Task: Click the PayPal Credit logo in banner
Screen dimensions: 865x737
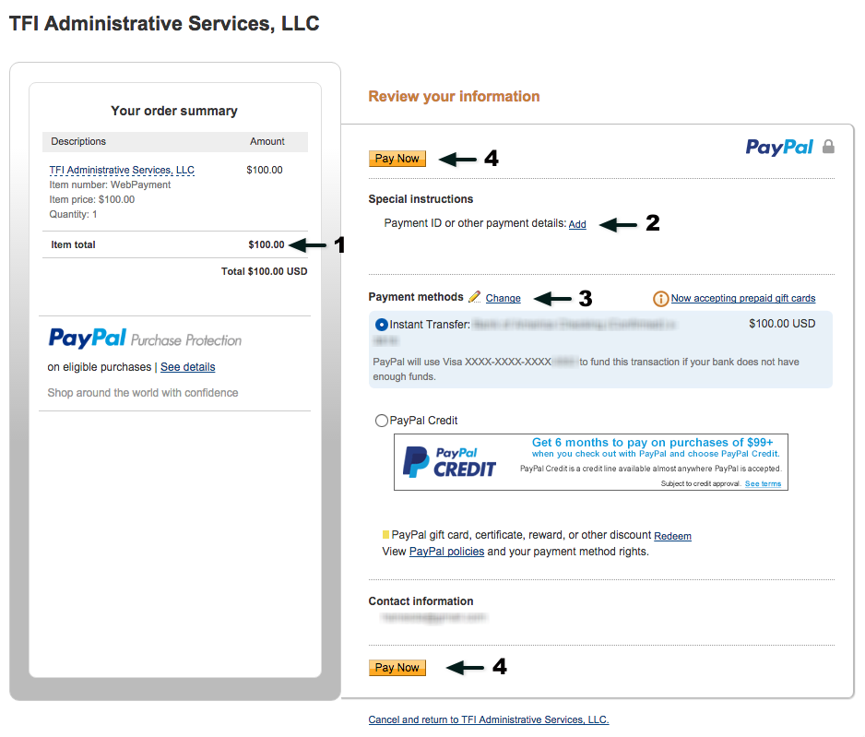Action: coord(450,462)
